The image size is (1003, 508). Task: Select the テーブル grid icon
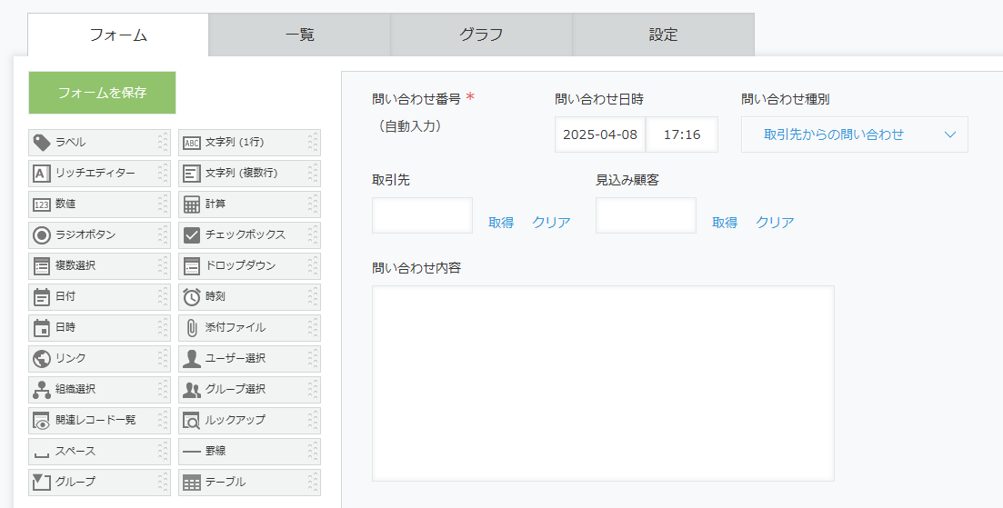191,483
